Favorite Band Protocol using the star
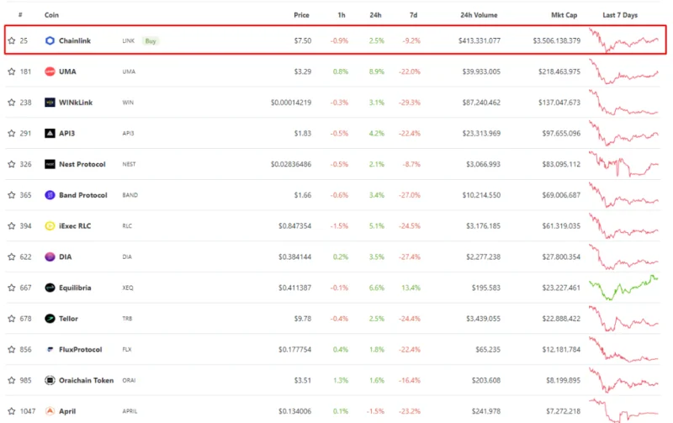The width and height of the screenshot is (673, 423). coord(12,195)
